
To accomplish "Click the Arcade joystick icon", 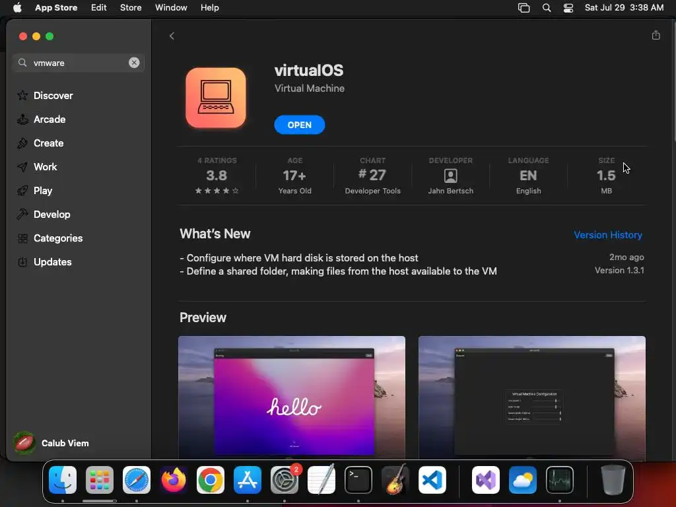I will click(x=22, y=119).
